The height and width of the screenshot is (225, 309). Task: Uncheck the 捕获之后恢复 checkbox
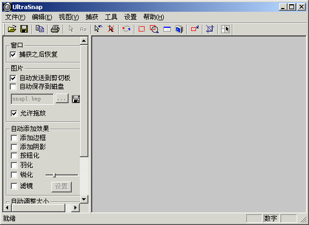point(13,55)
